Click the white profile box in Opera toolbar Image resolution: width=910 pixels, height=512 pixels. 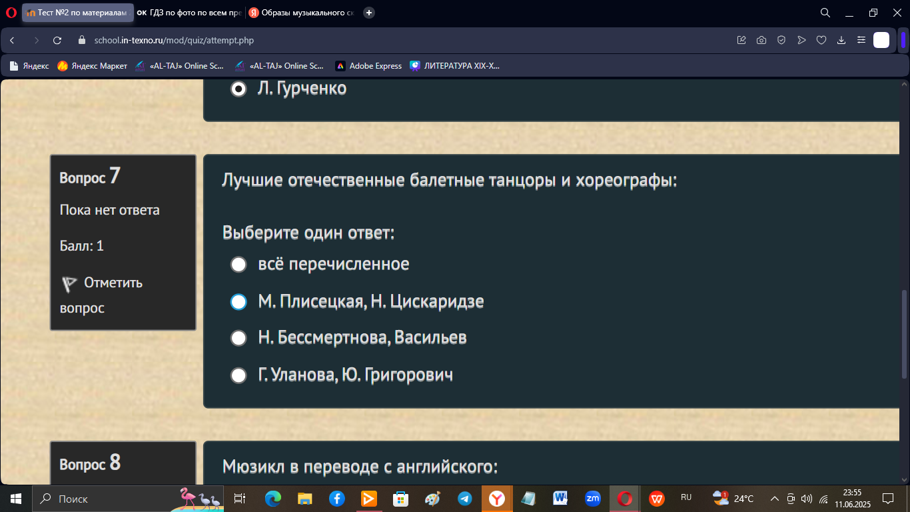pyautogui.click(x=881, y=40)
